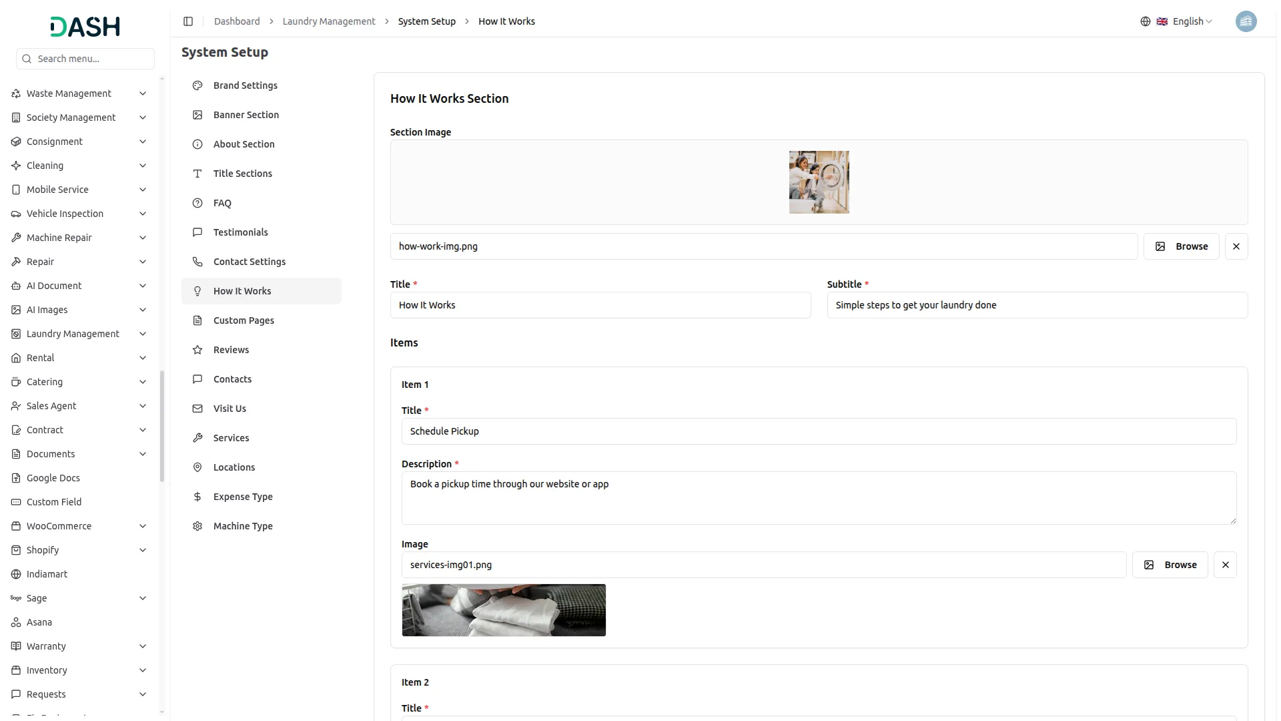The height and width of the screenshot is (721, 1281).
Task: Open the How It Works settings tab
Action: coord(262,291)
